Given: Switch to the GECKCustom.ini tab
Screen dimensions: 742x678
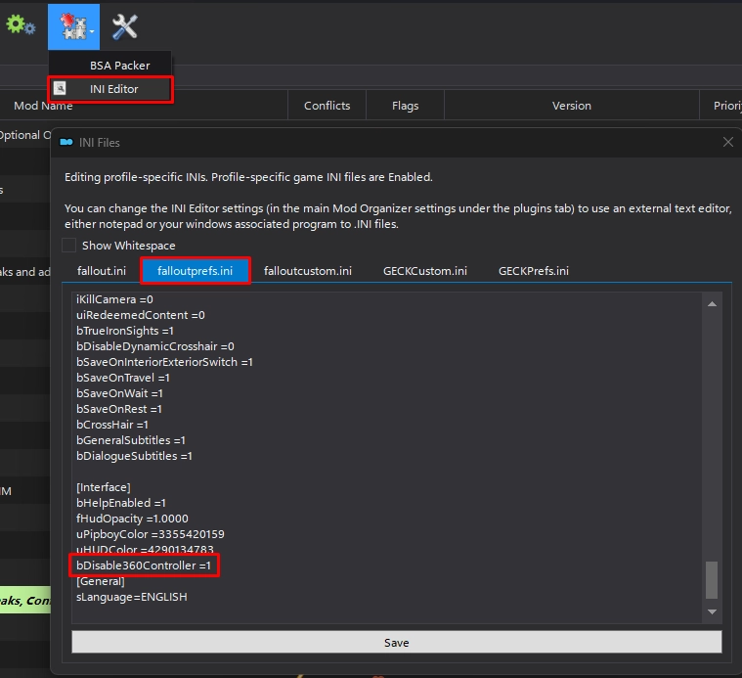Looking at the screenshot, I should tap(425, 271).
